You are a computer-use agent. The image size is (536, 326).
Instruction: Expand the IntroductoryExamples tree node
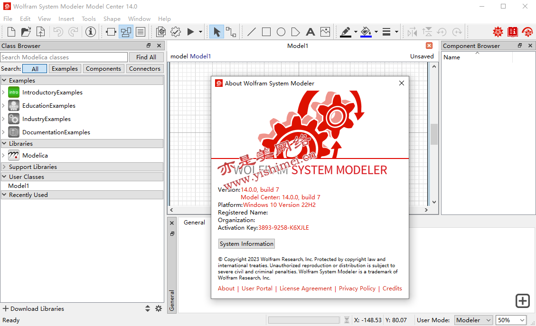(3, 92)
